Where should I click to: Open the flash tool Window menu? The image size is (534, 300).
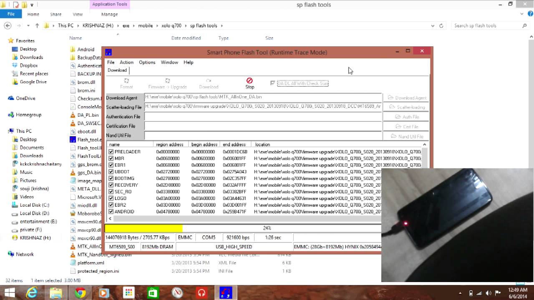pyautogui.click(x=169, y=62)
